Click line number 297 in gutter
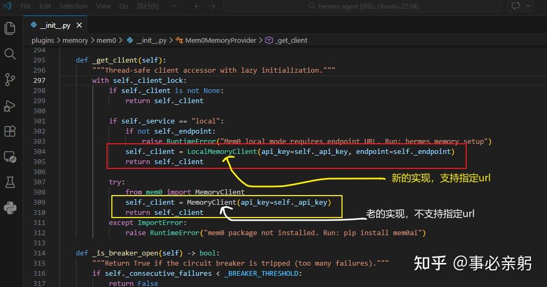The width and height of the screenshot is (547, 287). (39, 81)
